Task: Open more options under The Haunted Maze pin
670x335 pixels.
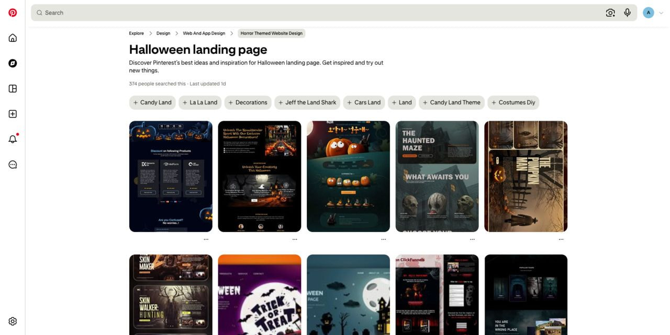Action: point(472,239)
